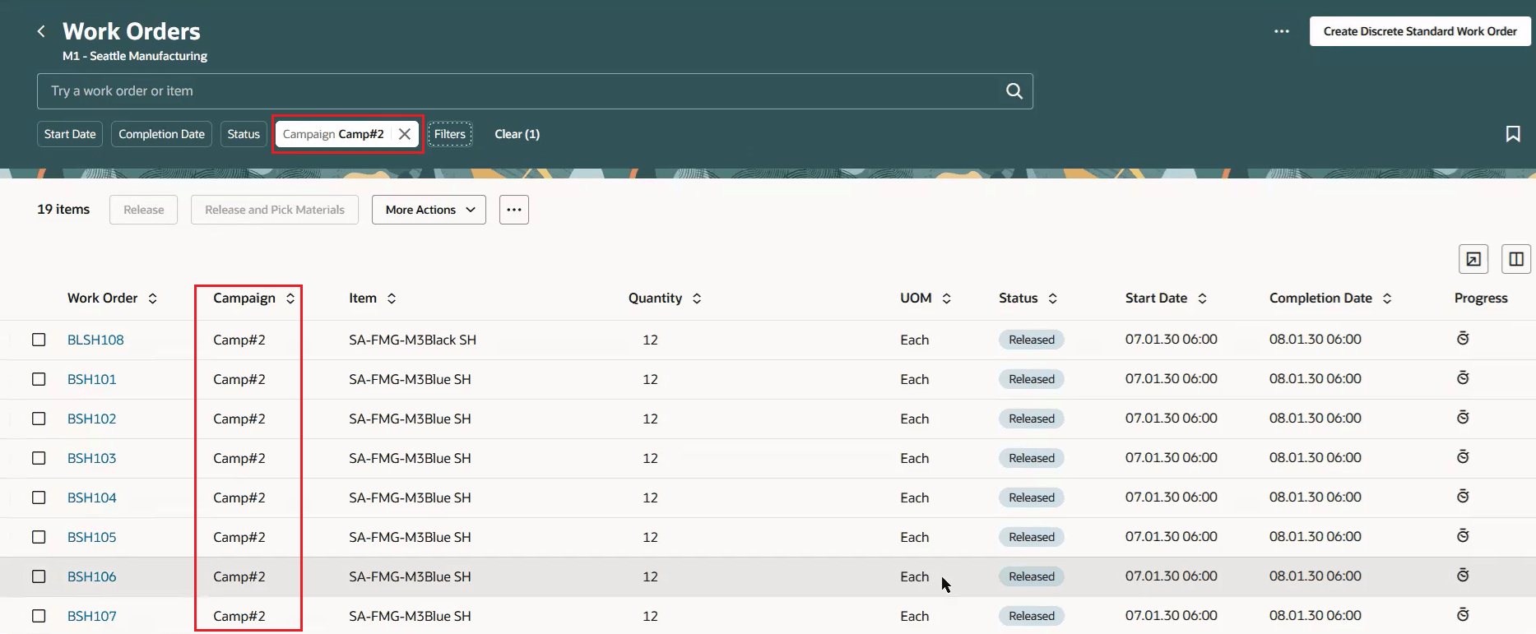Open the three-dot menu in the page header
1536x634 pixels.
(1282, 31)
